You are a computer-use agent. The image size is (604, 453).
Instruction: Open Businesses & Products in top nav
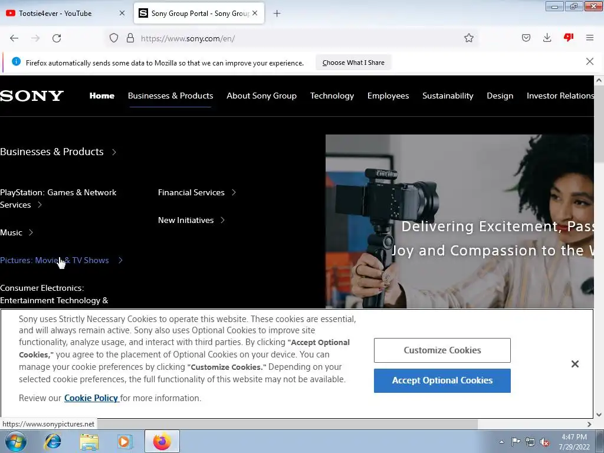170,96
